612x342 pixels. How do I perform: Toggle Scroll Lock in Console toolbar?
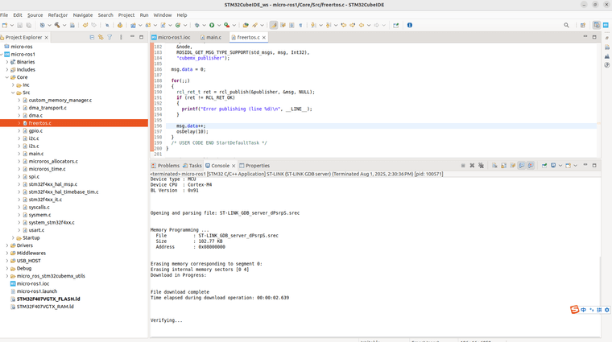[503, 166]
